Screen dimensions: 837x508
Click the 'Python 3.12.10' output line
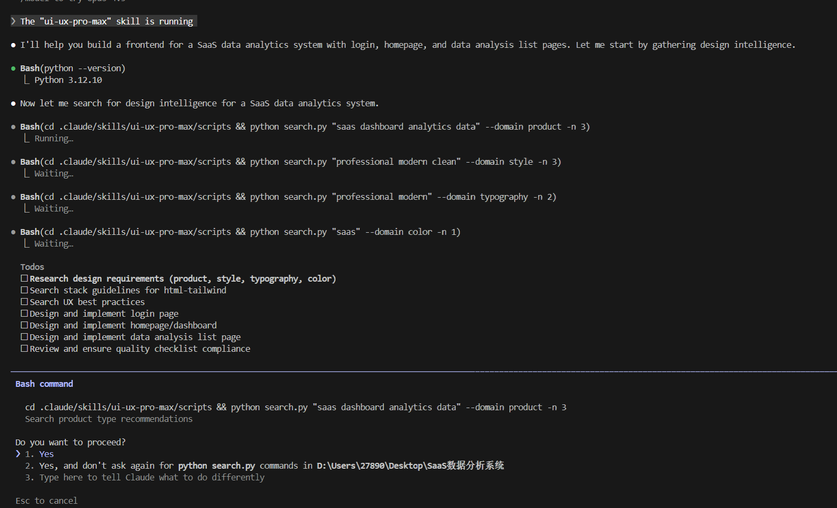click(68, 80)
